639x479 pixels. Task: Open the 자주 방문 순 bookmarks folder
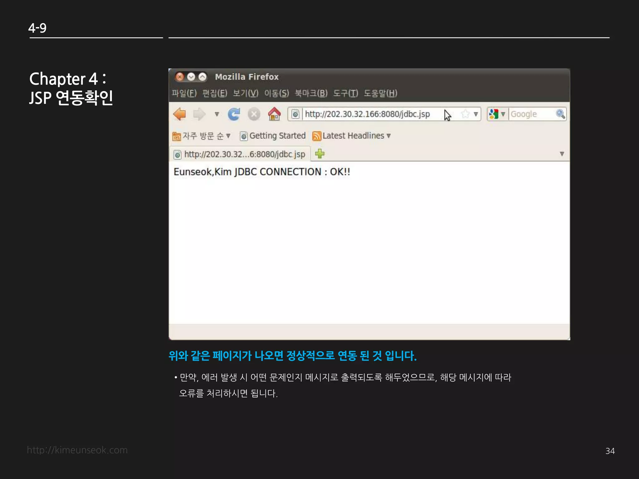pos(202,136)
